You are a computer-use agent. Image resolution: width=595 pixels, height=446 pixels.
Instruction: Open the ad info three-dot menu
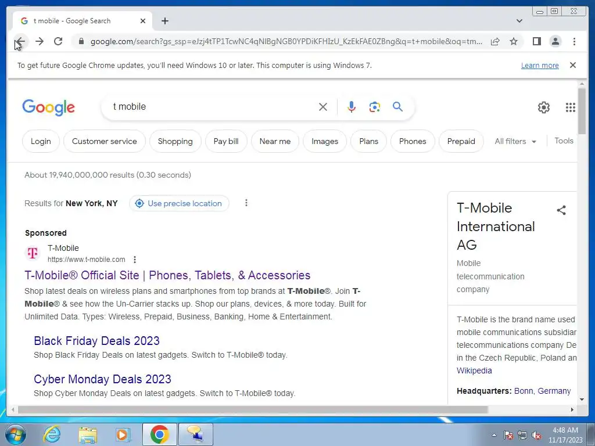pos(135,260)
